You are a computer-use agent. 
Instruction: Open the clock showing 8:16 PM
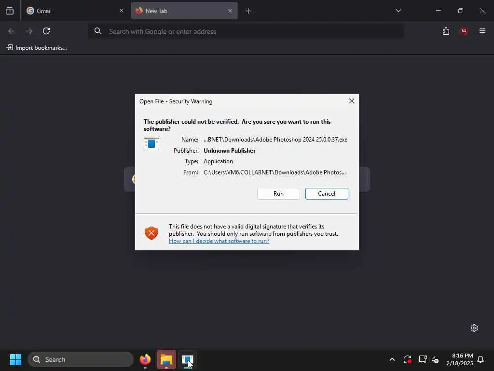(460, 359)
